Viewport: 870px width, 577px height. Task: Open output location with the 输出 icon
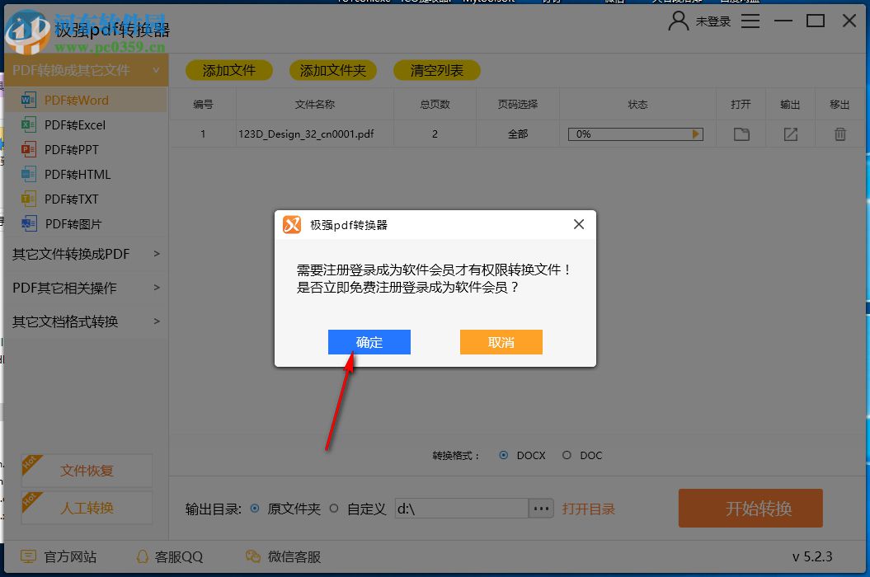coord(790,134)
